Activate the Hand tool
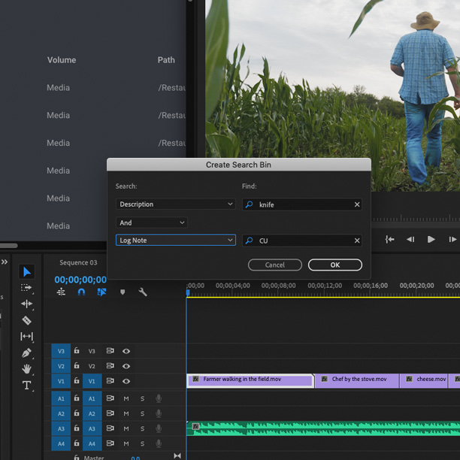The image size is (460, 460). (27, 369)
